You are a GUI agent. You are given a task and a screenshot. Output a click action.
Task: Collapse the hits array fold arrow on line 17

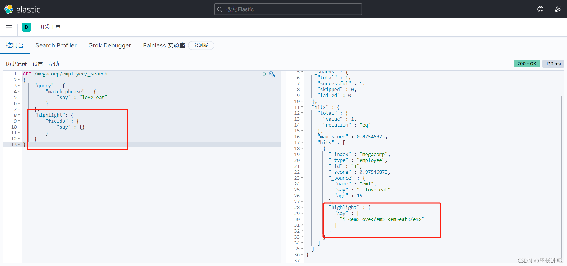pyautogui.click(x=302, y=143)
